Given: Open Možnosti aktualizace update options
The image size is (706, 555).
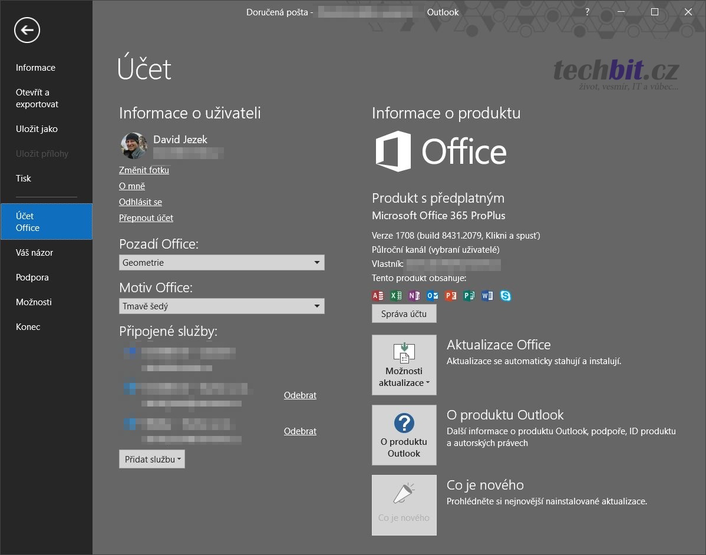Looking at the screenshot, I should click(404, 365).
